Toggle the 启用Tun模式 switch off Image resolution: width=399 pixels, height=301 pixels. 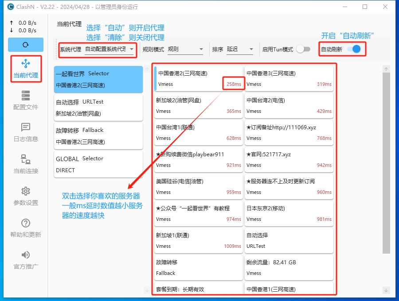tap(304, 50)
